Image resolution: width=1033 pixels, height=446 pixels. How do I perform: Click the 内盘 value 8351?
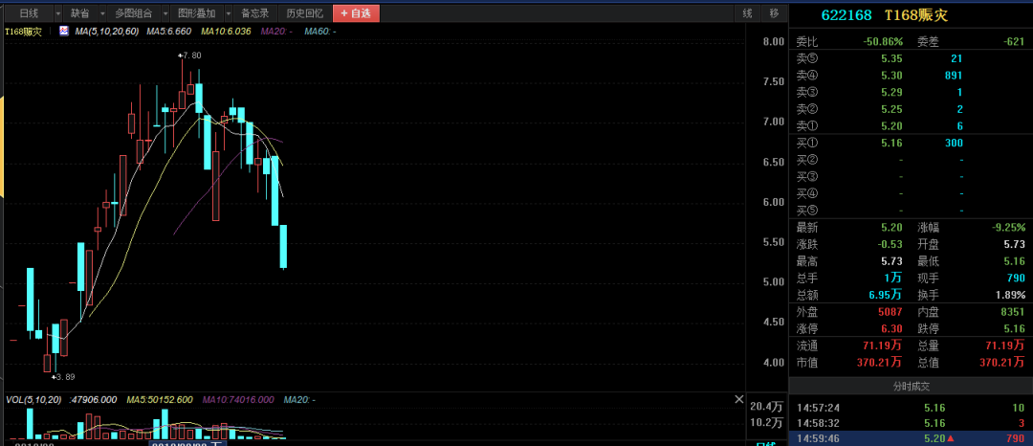[x=1013, y=312]
